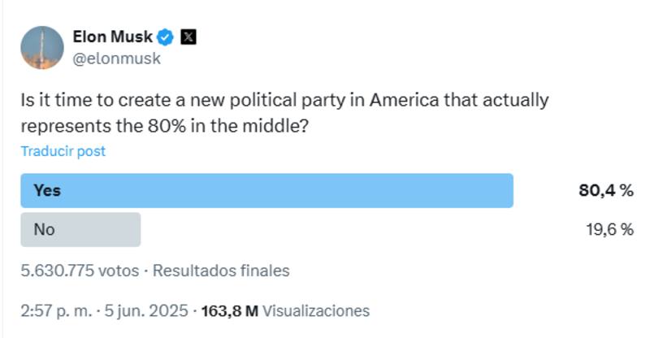Screen dimensions: 650x338
Task: Click the black X affiliation badge
Action: pyautogui.click(x=188, y=37)
